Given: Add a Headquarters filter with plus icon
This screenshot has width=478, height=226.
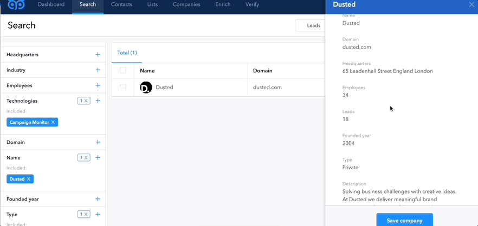Looking at the screenshot, I should (x=98, y=55).
